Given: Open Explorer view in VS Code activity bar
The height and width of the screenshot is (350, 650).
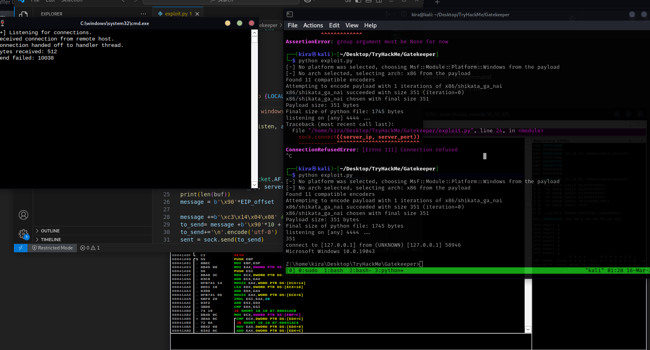Looking at the screenshot, I should [x=23, y=15].
